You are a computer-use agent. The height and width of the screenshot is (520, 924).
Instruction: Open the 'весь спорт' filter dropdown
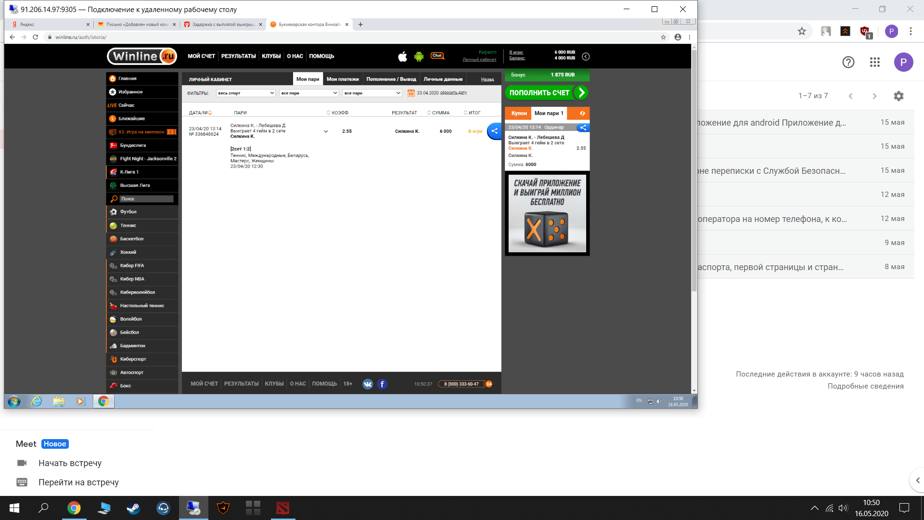tap(245, 93)
